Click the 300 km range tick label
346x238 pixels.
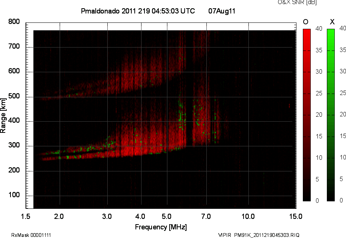pos(14,145)
